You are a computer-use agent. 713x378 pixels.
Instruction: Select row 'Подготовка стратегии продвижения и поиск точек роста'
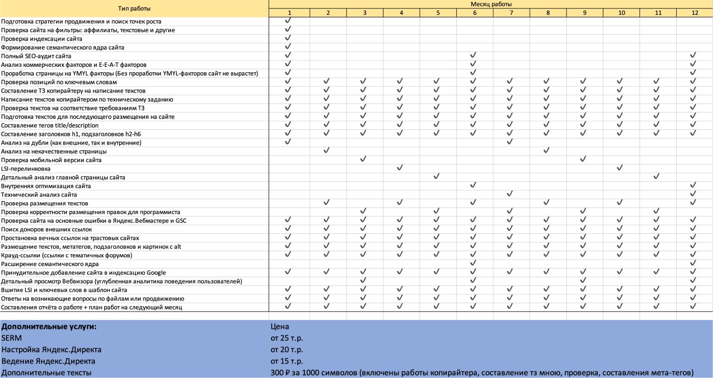click(x=356, y=21)
